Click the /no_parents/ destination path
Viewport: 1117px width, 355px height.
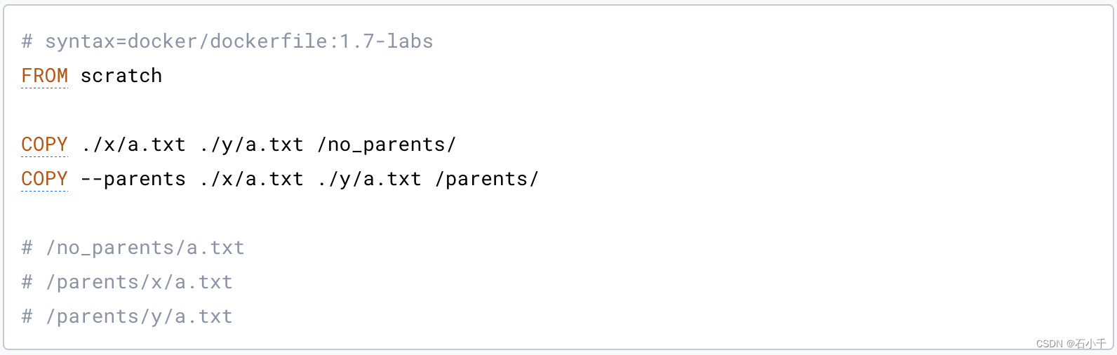tap(387, 145)
